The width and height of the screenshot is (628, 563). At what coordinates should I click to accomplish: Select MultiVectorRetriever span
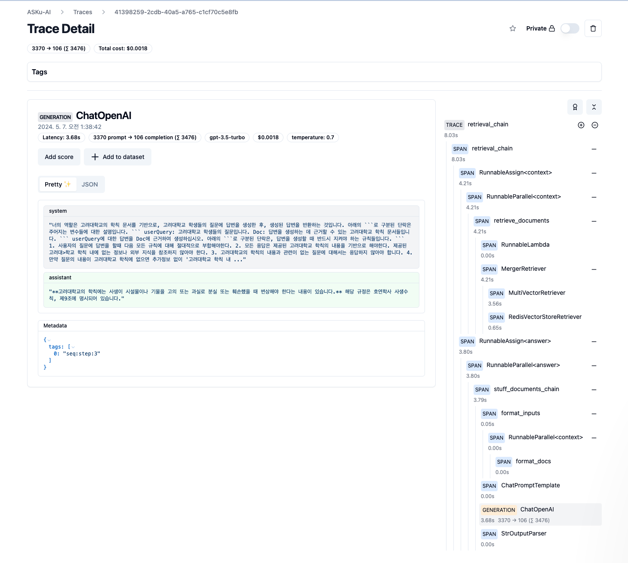[x=544, y=298]
